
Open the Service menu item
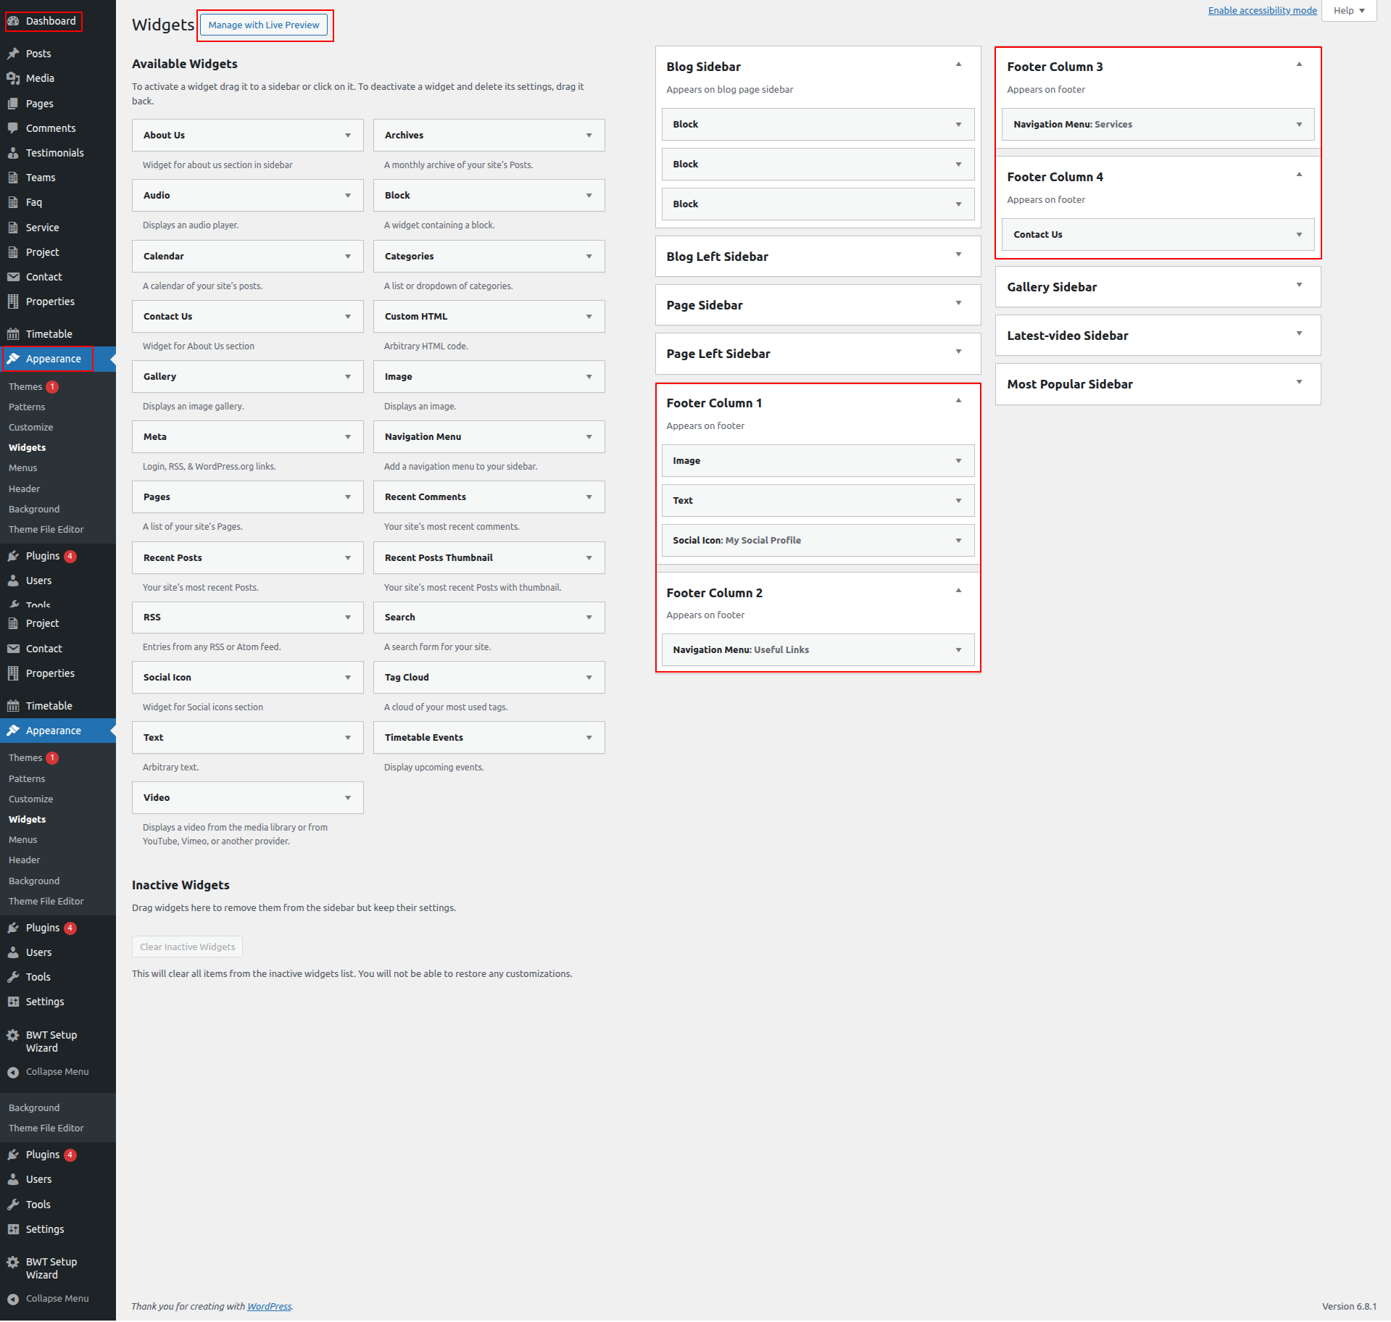(42, 228)
